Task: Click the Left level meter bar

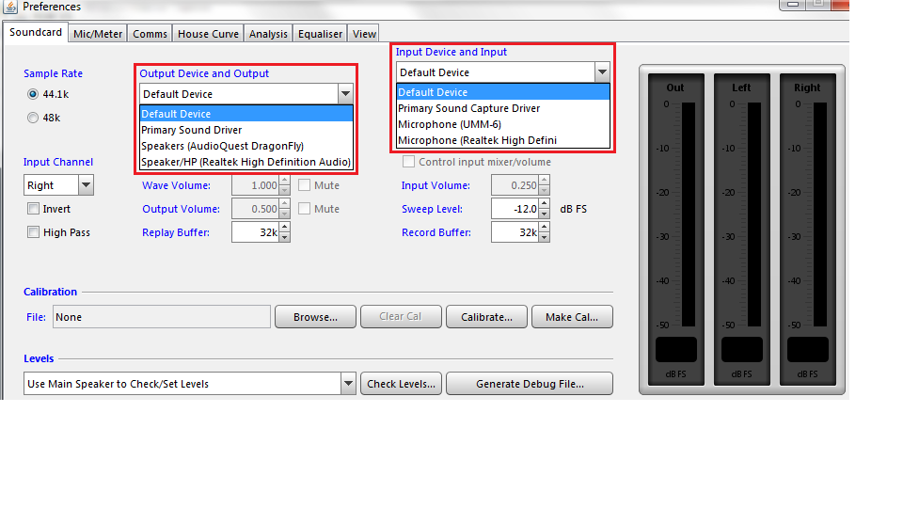Action: (x=753, y=214)
